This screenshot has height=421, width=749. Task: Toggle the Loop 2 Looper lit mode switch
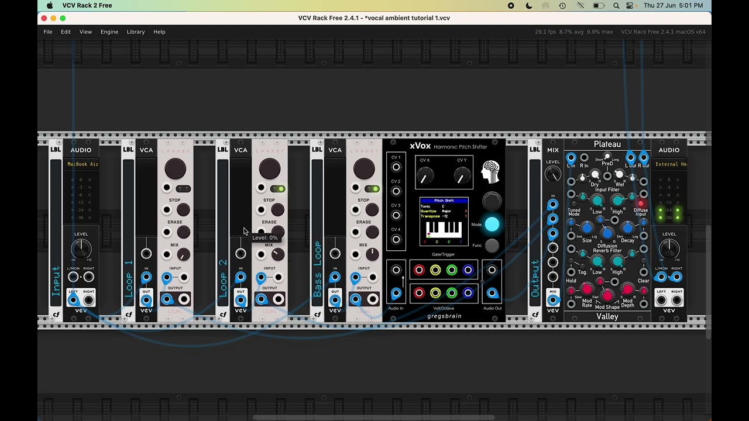(278, 188)
